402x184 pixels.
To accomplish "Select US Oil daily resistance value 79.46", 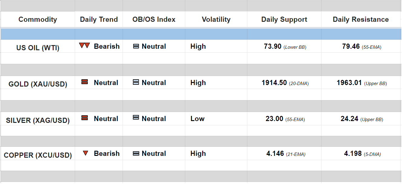I will pos(351,46).
